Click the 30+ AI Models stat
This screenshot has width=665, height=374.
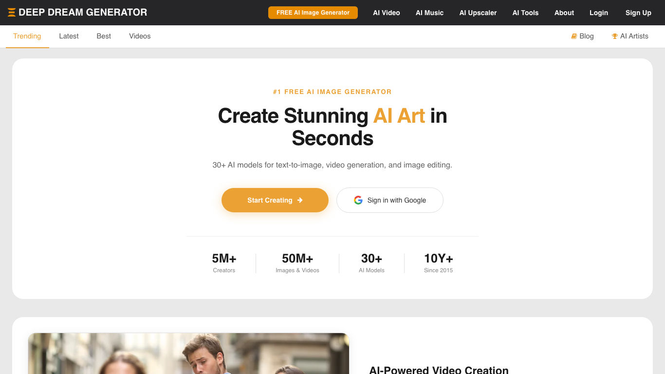click(371, 263)
